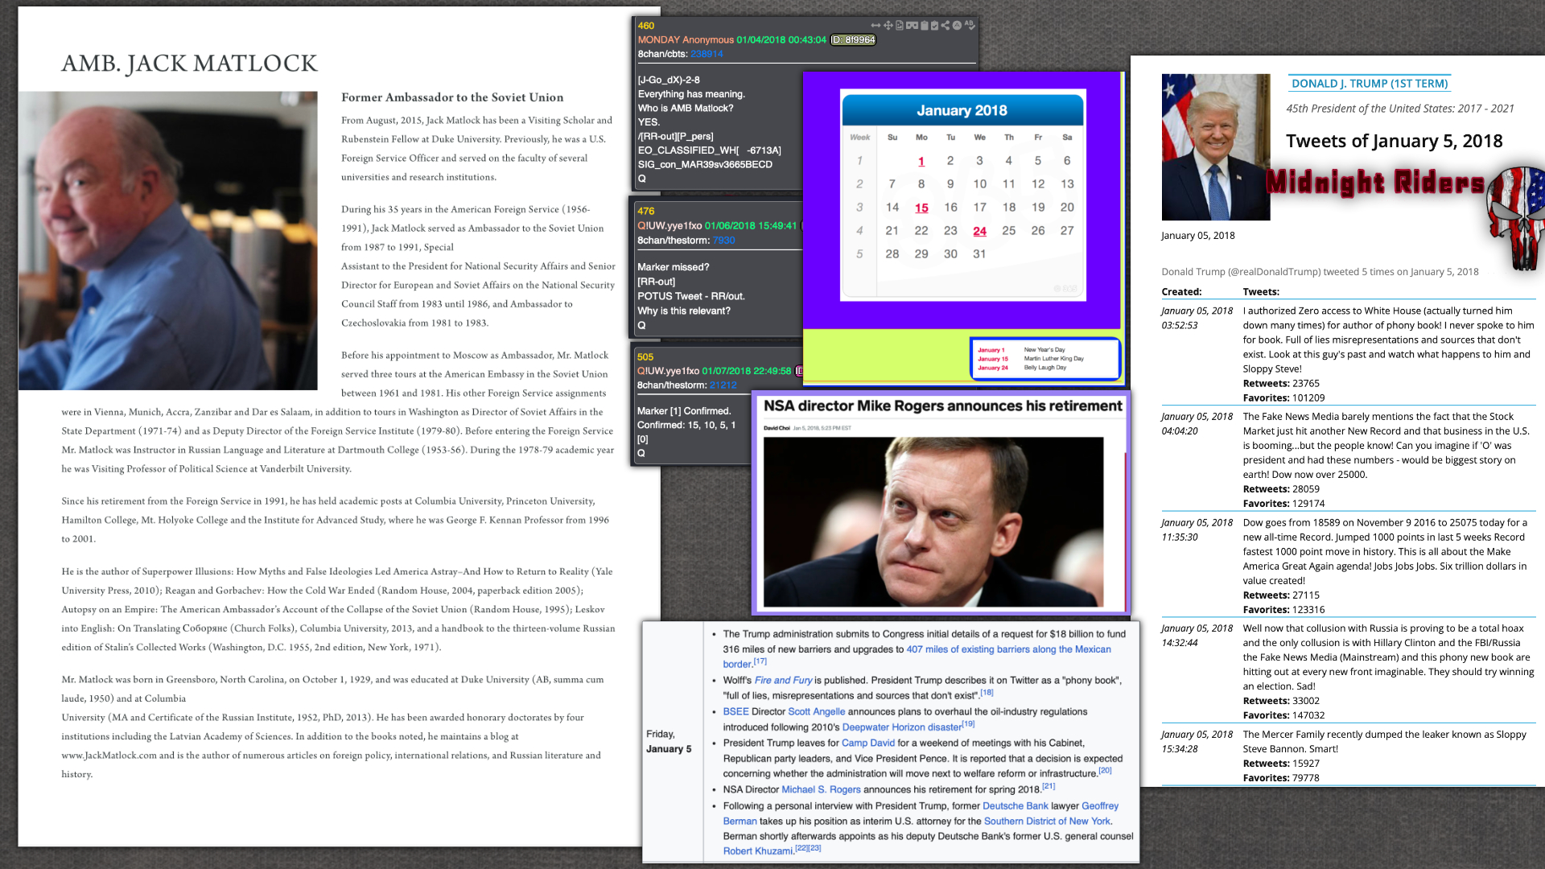The image size is (1545, 869).
Task: Open the Southern District of New York link
Action: [x=1047, y=821]
